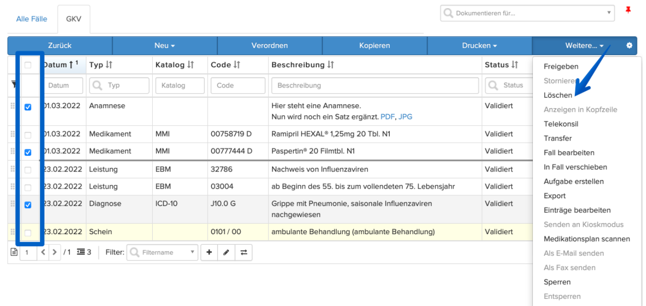Viewport: 646px width, 306px height.
Task: Open the Neu dropdown menu
Action: pyautogui.click(x=165, y=46)
